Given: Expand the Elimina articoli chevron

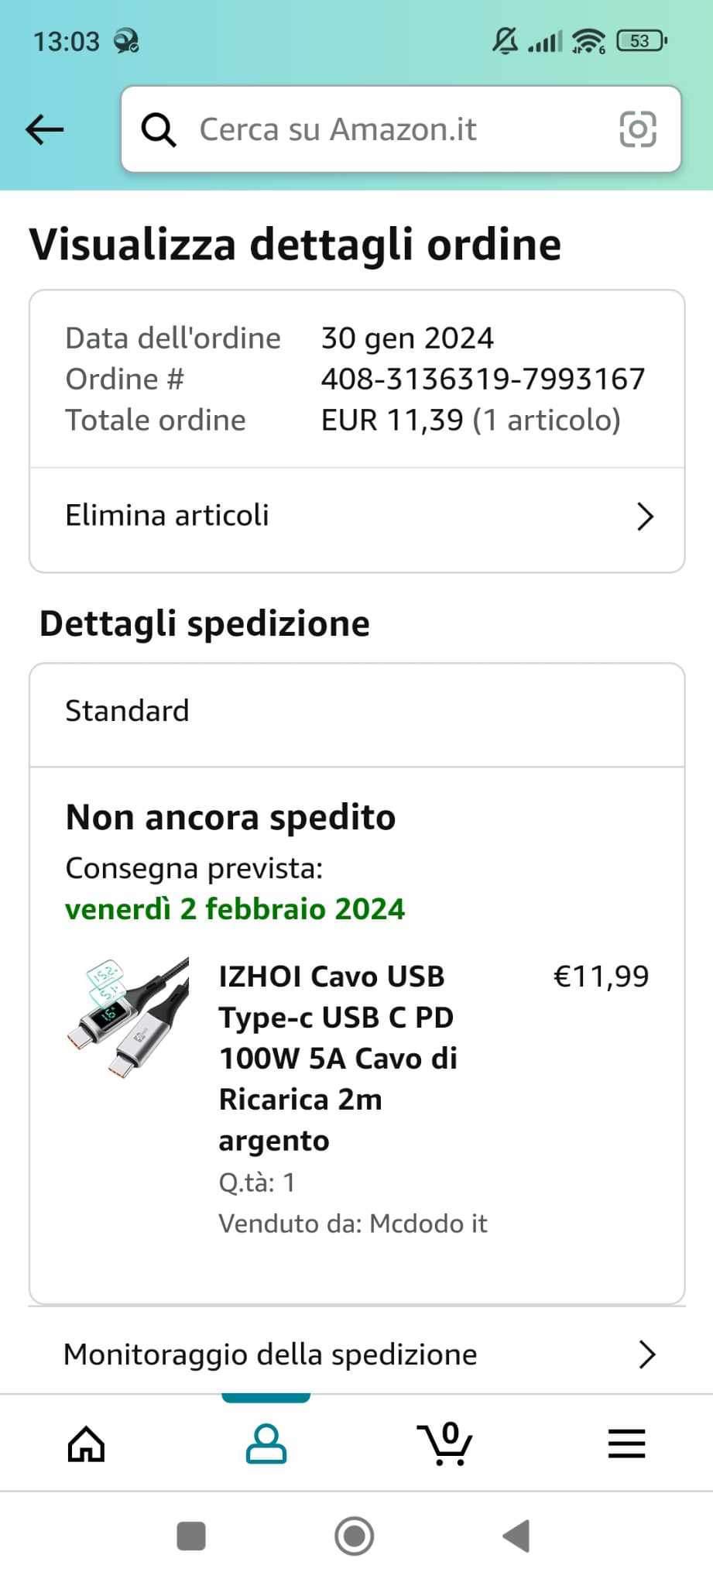Looking at the screenshot, I should [x=645, y=517].
